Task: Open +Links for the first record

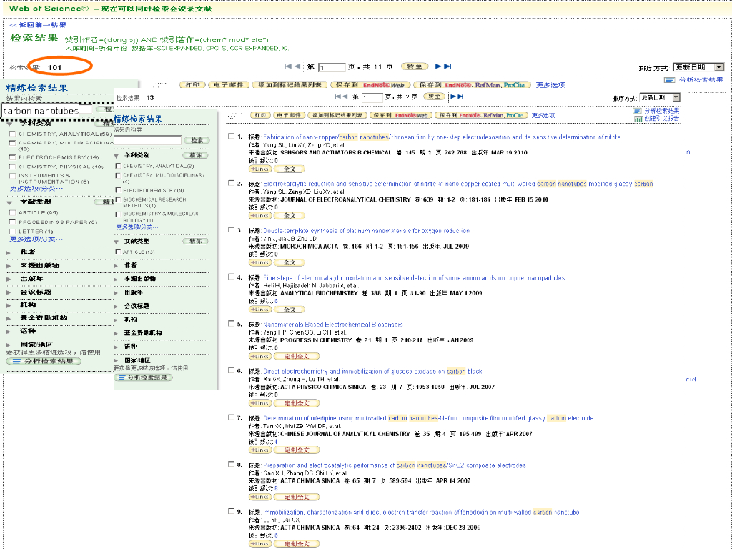Action: pyautogui.click(x=259, y=168)
